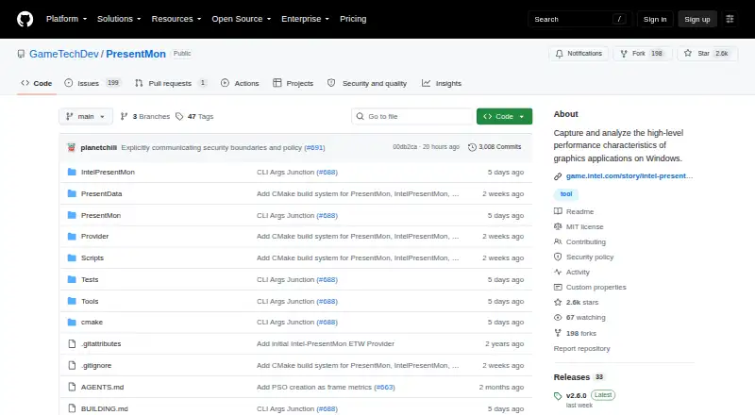Open the BUILDING.md file name
Screen dimensions: 755x415
point(105,408)
